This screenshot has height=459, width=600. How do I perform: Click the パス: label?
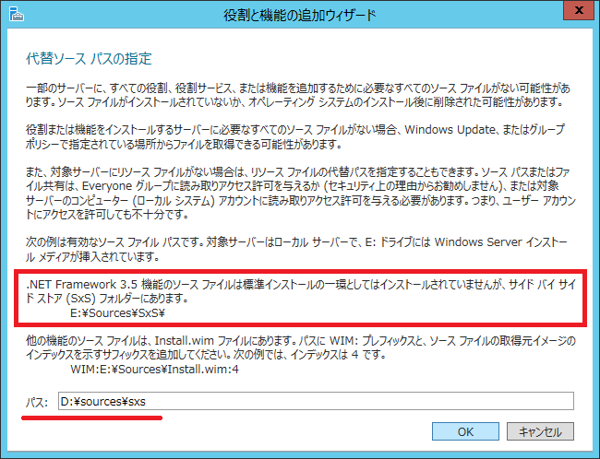(x=38, y=402)
